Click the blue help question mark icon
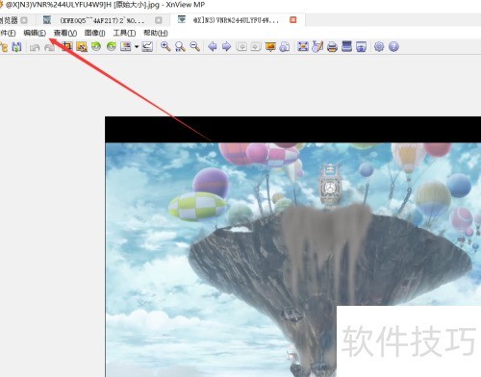The width and height of the screenshot is (481, 377). click(393, 47)
